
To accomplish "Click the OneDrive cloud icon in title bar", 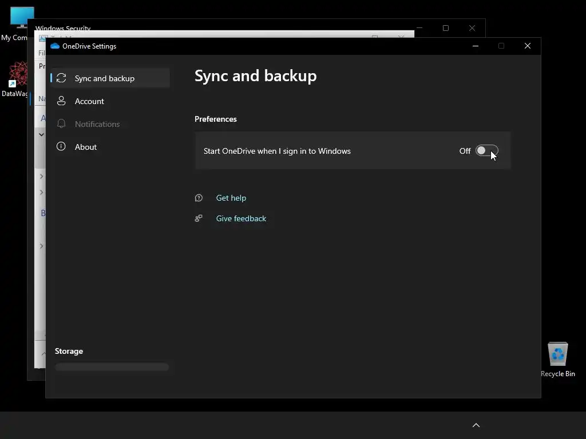I will (x=55, y=46).
